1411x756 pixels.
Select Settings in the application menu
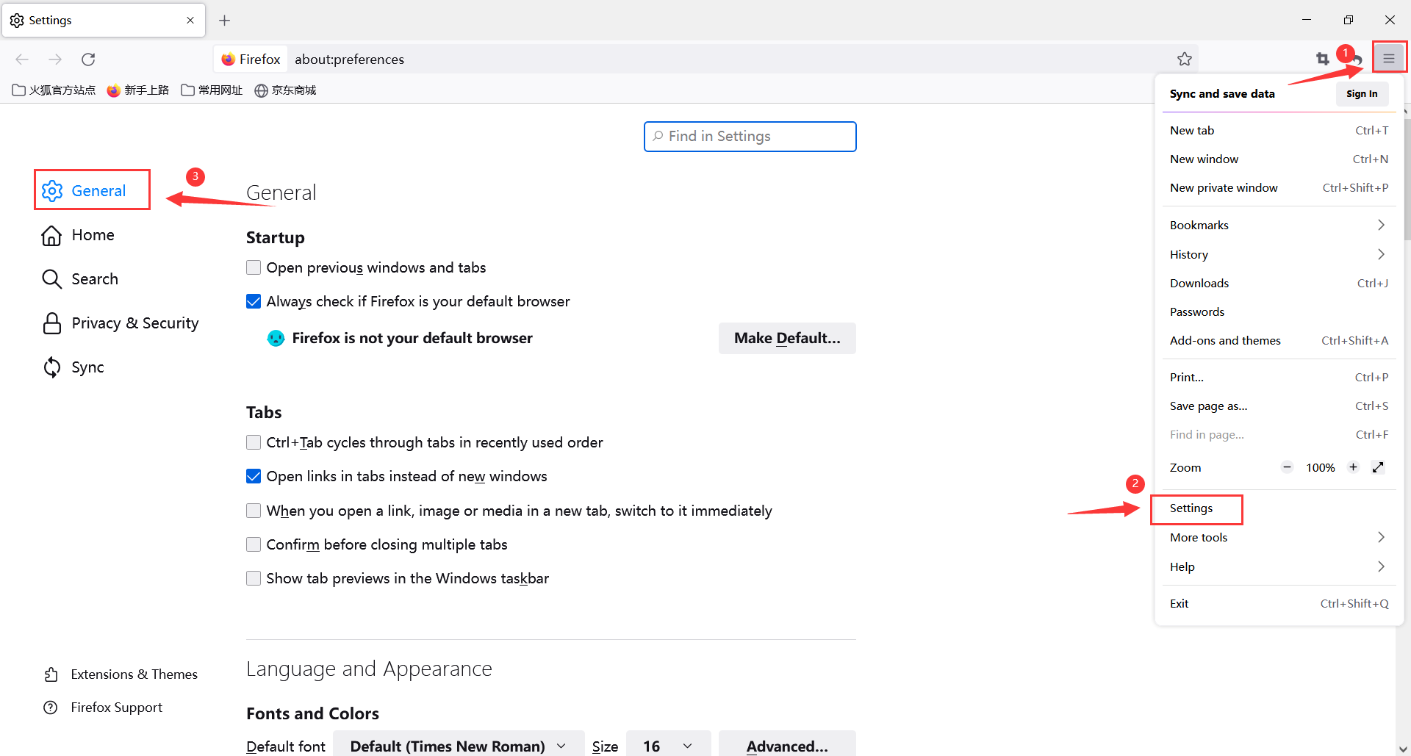point(1191,508)
